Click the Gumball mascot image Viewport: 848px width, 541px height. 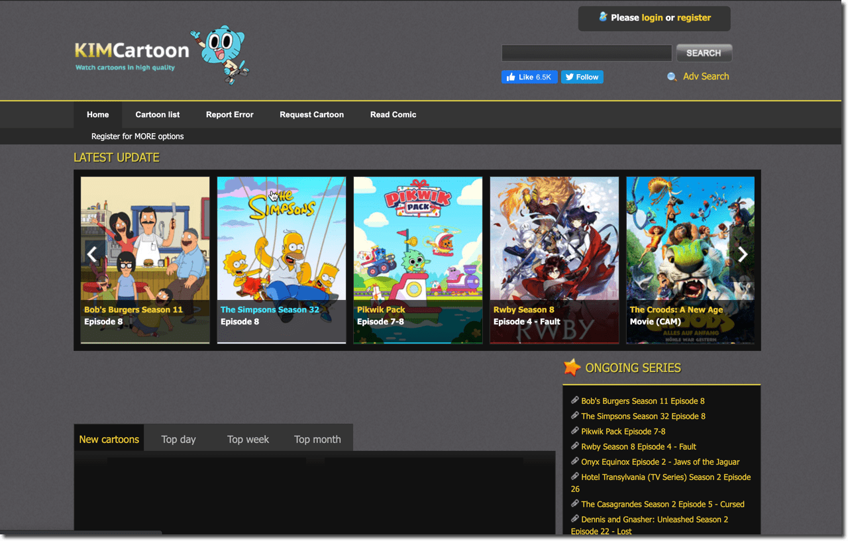[x=220, y=55]
